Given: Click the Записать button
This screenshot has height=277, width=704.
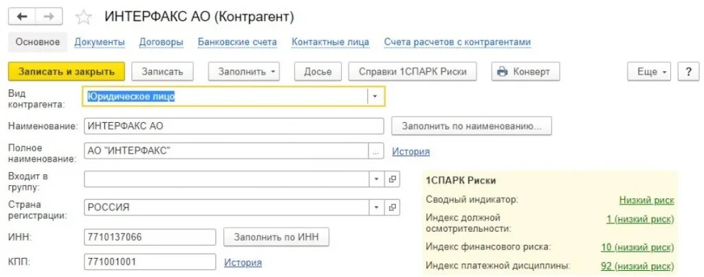Looking at the screenshot, I should [x=162, y=71].
